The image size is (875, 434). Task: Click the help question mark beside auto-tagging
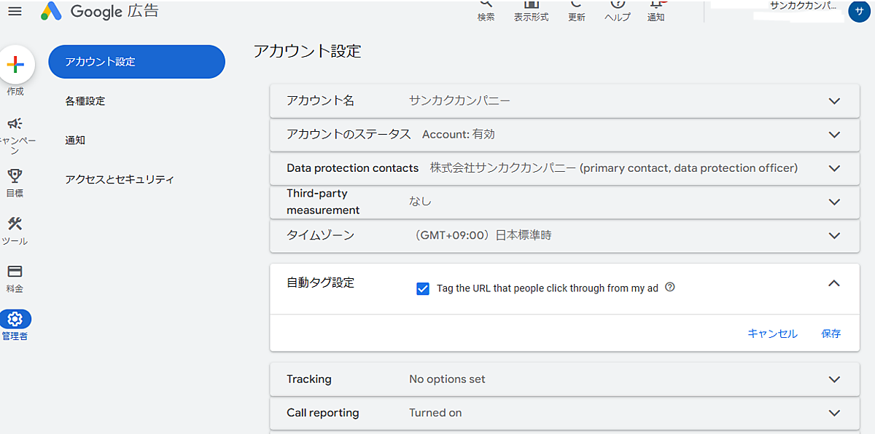tap(670, 288)
